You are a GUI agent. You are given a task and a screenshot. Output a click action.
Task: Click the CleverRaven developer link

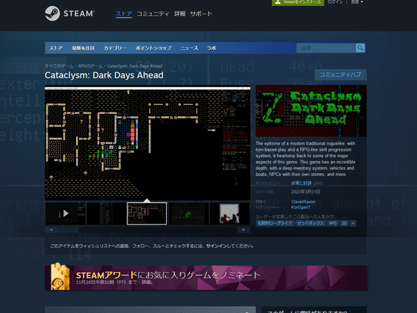coord(303,201)
